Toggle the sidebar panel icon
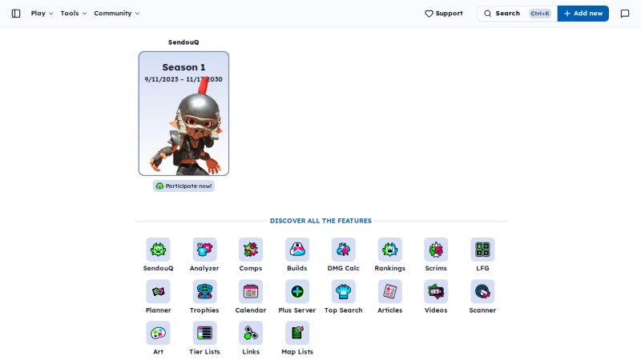 [x=16, y=14]
